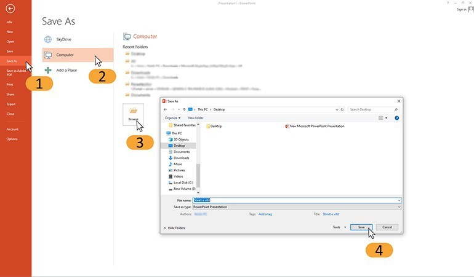
Task: Open the Print page
Action: 10,85
